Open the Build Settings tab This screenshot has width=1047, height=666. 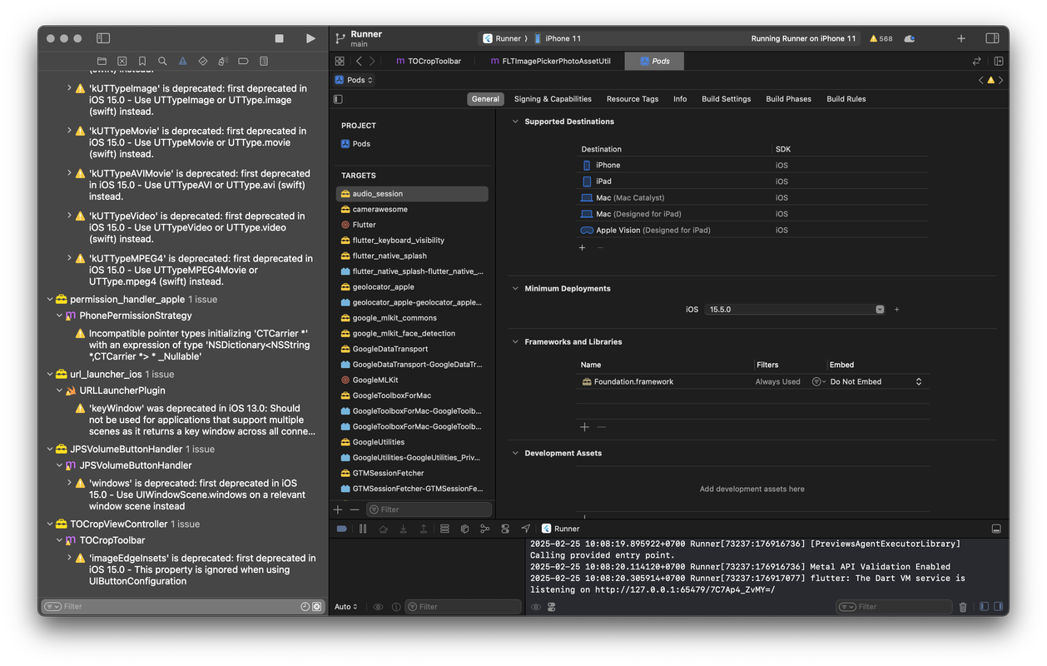726,99
